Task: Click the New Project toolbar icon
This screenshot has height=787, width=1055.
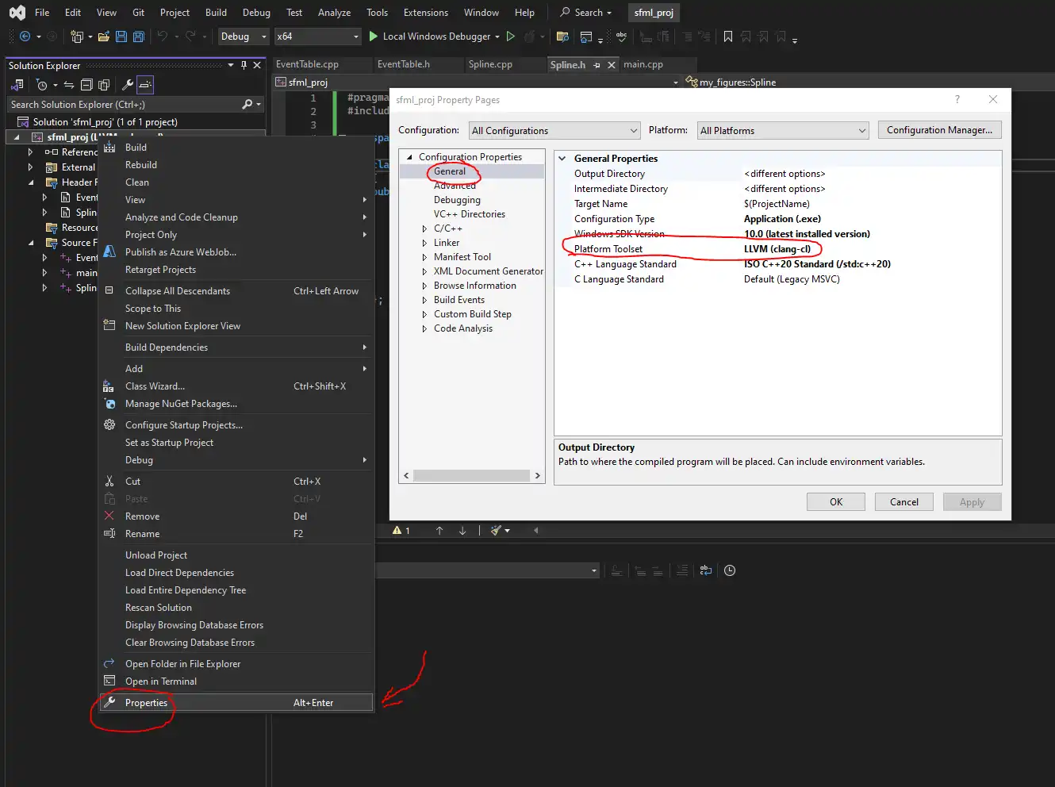Action: (x=77, y=36)
